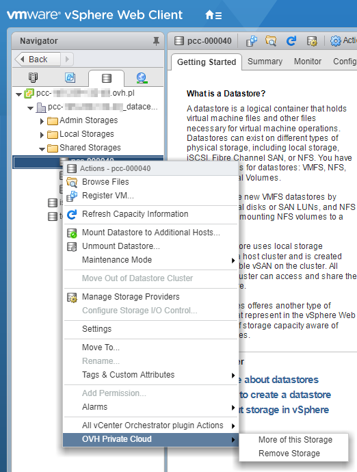The width and height of the screenshot is (357, 472).
Task: Open Maintenance Mode menu entry
Action: point(150,260)
